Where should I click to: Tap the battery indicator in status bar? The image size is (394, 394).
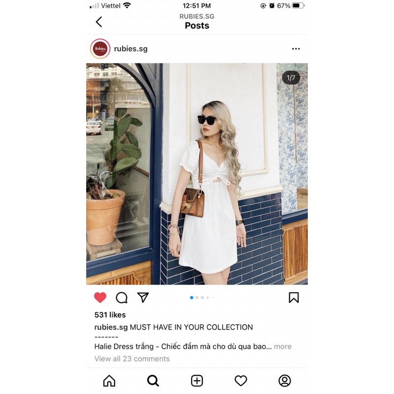[298, 5]
